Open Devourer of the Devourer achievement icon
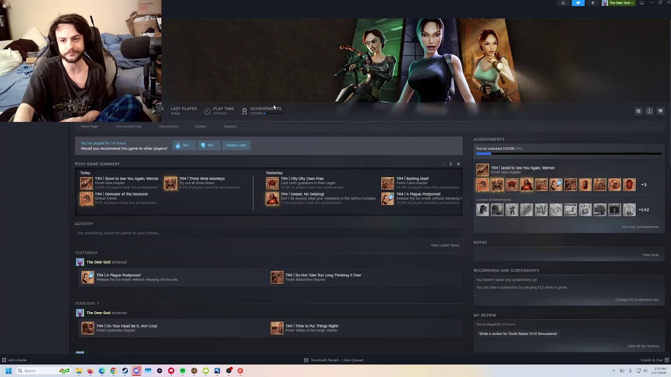This screenshot has width=671, height=377. 86,198
